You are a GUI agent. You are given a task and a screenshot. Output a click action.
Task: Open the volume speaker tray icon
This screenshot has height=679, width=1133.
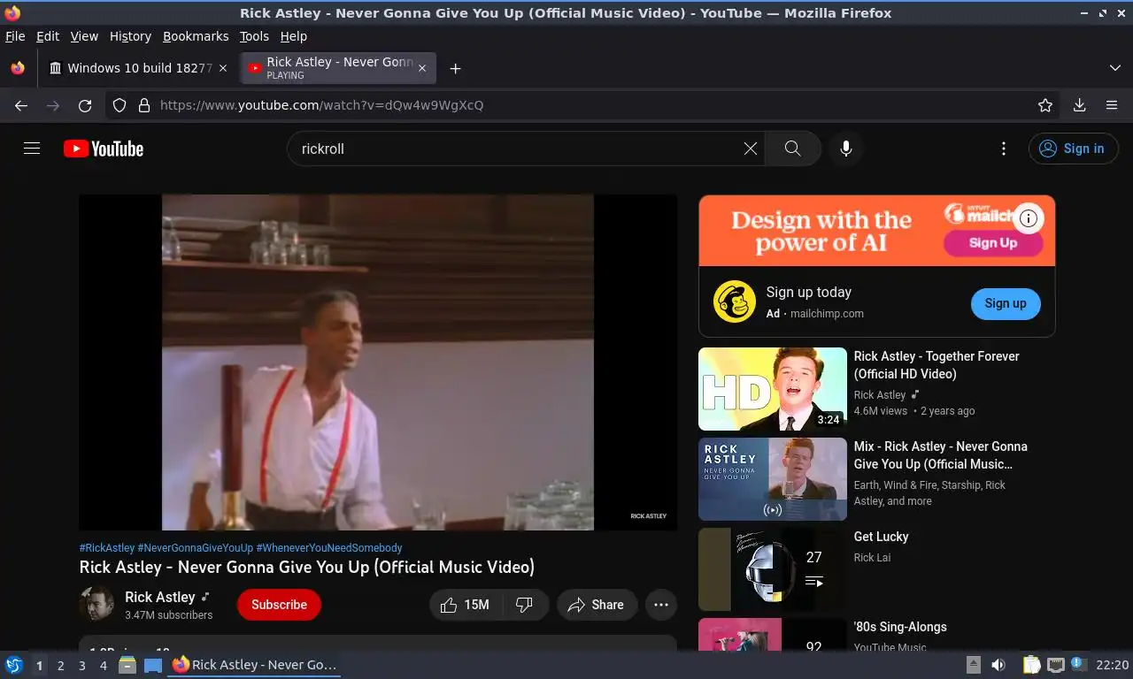998,665
